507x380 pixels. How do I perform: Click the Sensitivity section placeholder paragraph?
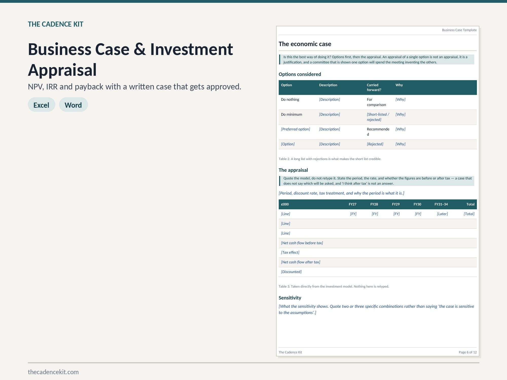click(376, 309)
